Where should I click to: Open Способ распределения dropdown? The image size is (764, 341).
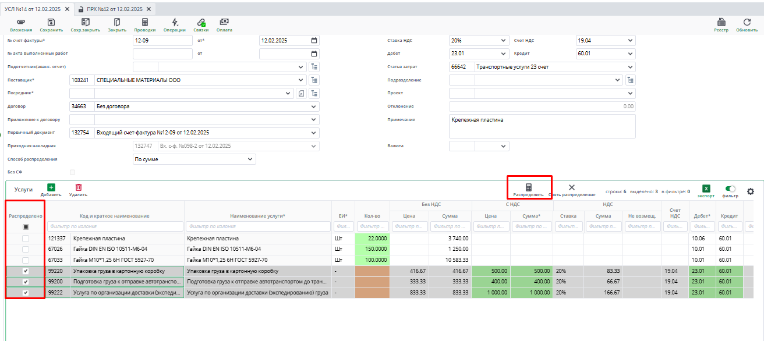250,159
